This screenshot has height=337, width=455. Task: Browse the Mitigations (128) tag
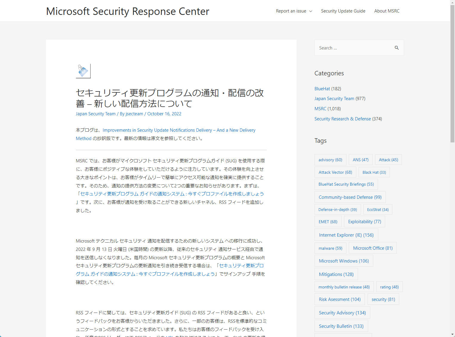tap(336, 274)
